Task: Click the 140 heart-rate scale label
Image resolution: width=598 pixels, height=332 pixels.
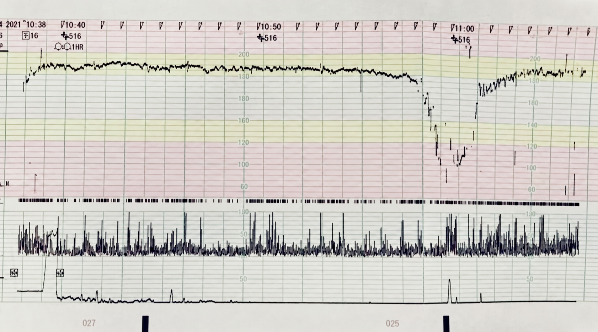Action: point(533,125)
